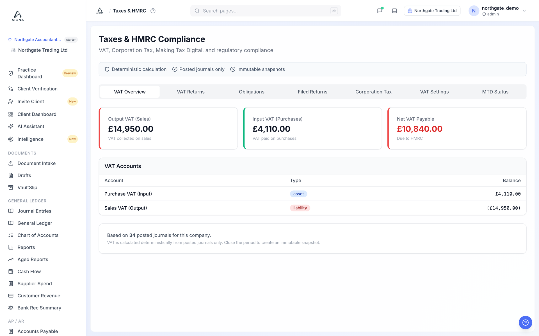Image resolution: width=539 pixels, height=336 pixels.
Task: Click the Journal Entries book icon
Action: tap(11, 211)
